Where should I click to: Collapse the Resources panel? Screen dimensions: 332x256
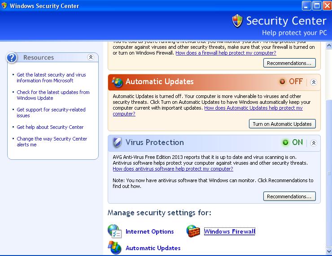coord(91,57)
